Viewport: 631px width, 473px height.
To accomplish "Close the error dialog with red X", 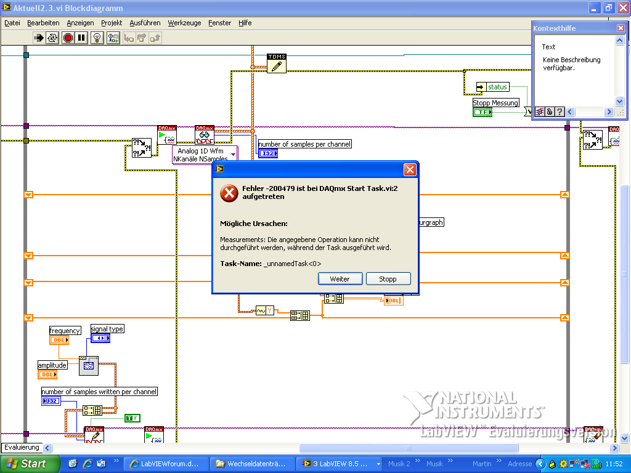I will pos(410,170).
